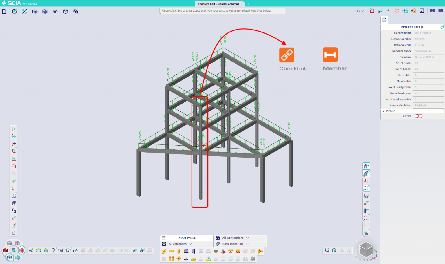Screen dimensions: 445x264
Task: Toggle the orange lock icon in the top toolbar
Action: click(x=414, y=11)
